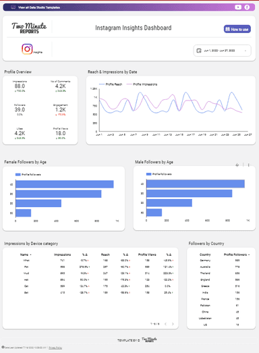The image size is (259, 353).
Task: Click Profile Followers legend in Male Followers chart
Action: (159, 174)
